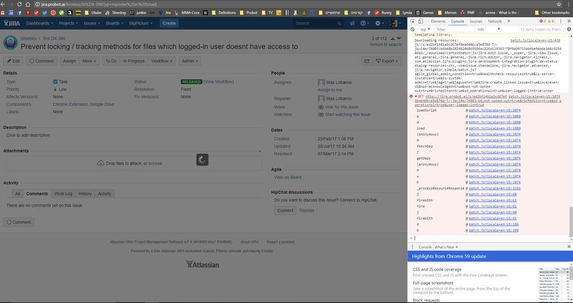
Task: Click the search magnifier icon in JIRA
Action: pyautogui.click(x=339, y=24)
